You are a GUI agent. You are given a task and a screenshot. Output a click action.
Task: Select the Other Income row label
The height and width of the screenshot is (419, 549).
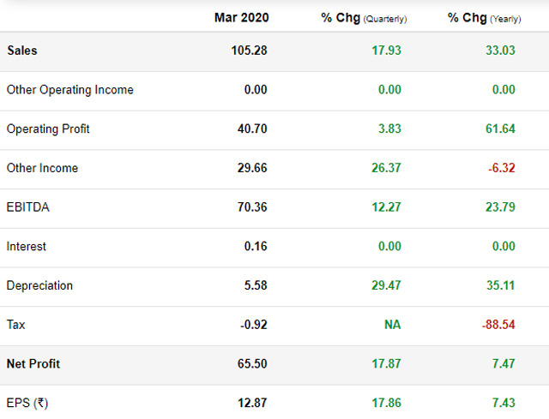coord(42,168)
